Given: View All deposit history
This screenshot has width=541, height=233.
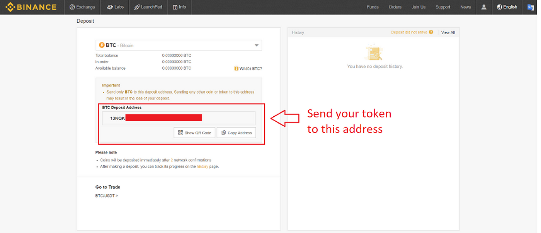Looking at the screenshot, I should tap(448, 32).
